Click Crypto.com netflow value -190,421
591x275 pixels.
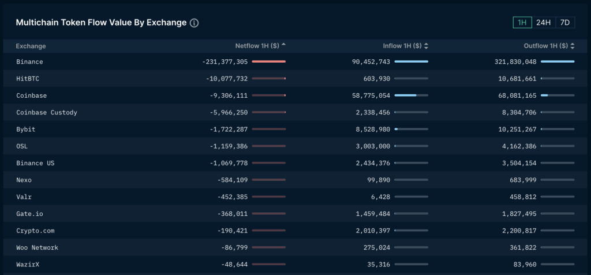click(233, 231)
